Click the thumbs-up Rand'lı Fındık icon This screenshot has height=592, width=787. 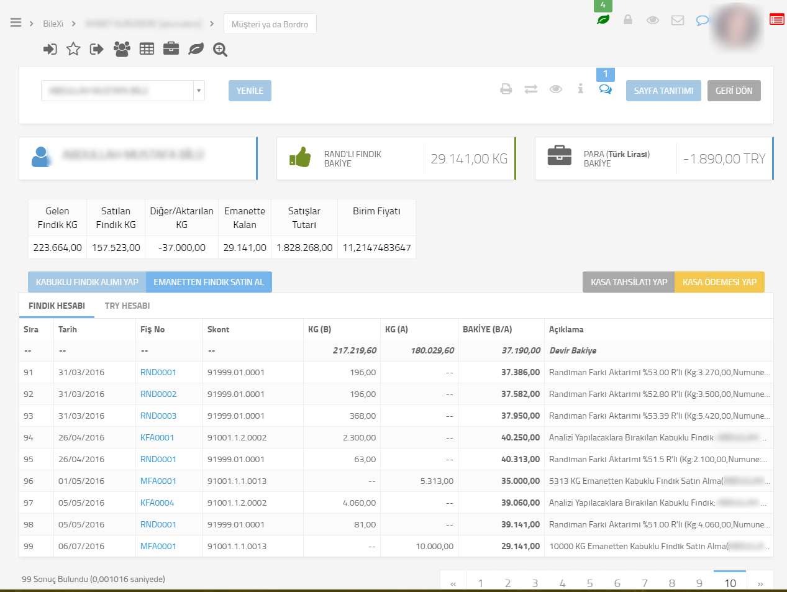[300, 157]
